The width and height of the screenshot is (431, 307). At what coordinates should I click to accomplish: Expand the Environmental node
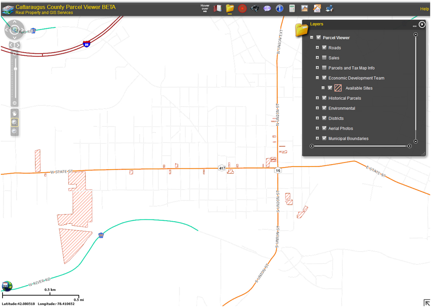point(318,108)
